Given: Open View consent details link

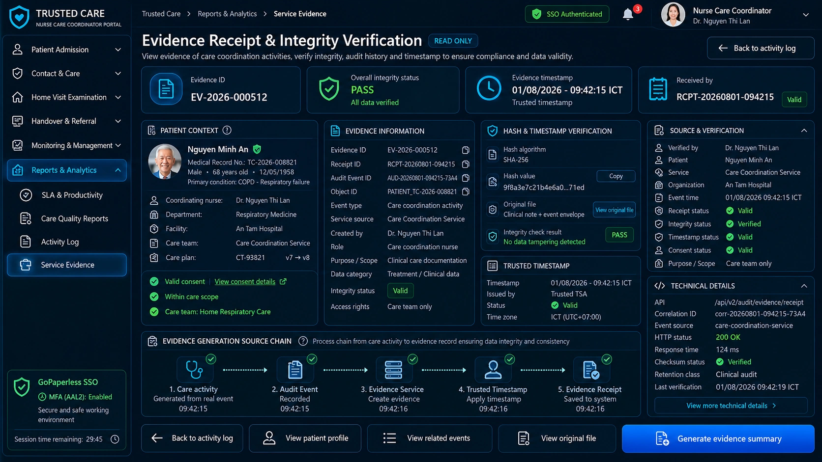Looking at the screenshot, I should tap(245, 281).
